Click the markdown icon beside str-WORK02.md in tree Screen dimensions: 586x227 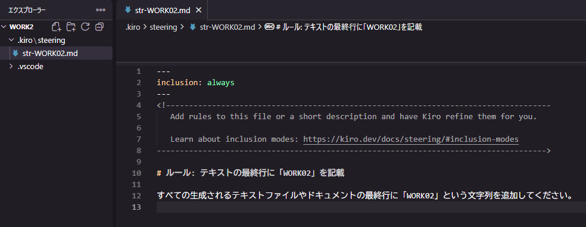[15, 53]
